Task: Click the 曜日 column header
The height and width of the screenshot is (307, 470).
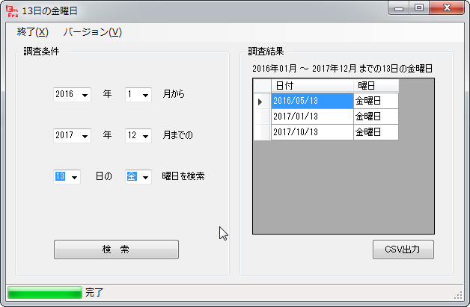Action: [376, 86]
